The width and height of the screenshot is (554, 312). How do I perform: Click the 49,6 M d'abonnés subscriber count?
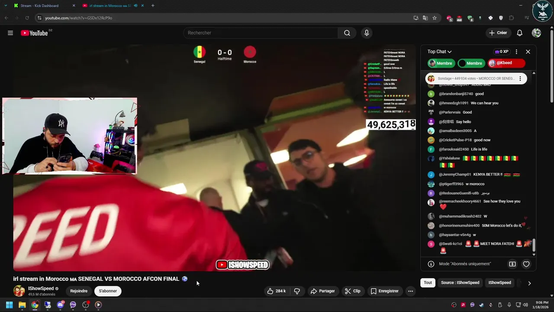coord(42,294)
